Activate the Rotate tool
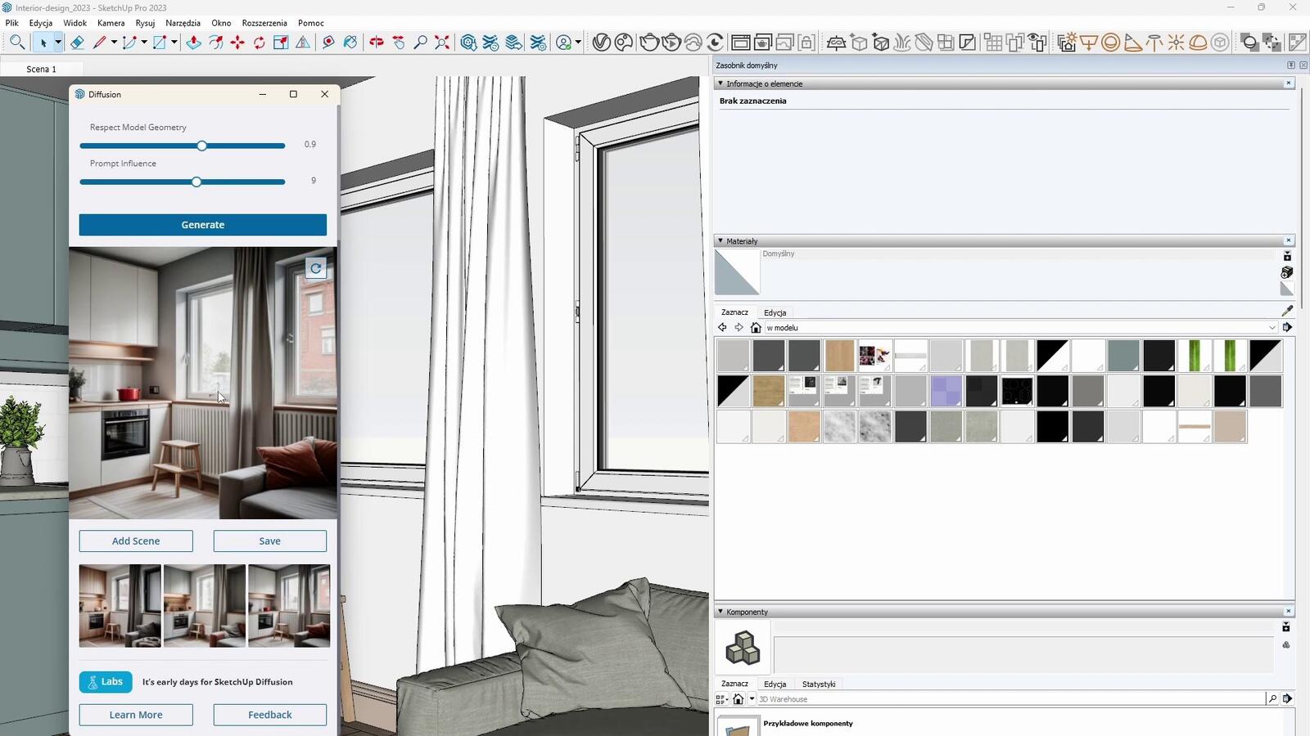Image resolution: width=1310 pixels, height=736 pixels. click(260, 43)
